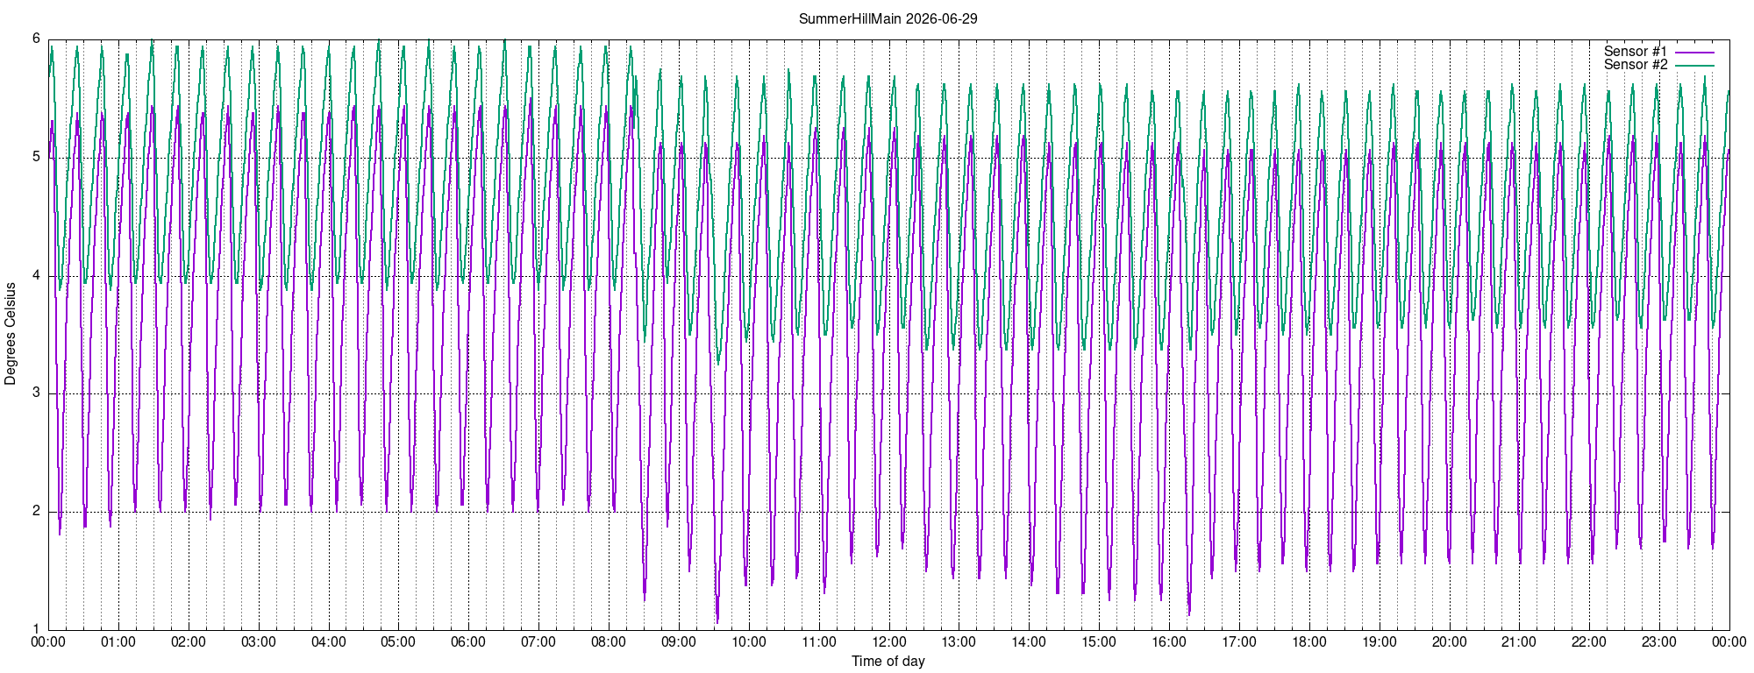Click the Degrees Celsius axis label

click(x=11, y=334)
